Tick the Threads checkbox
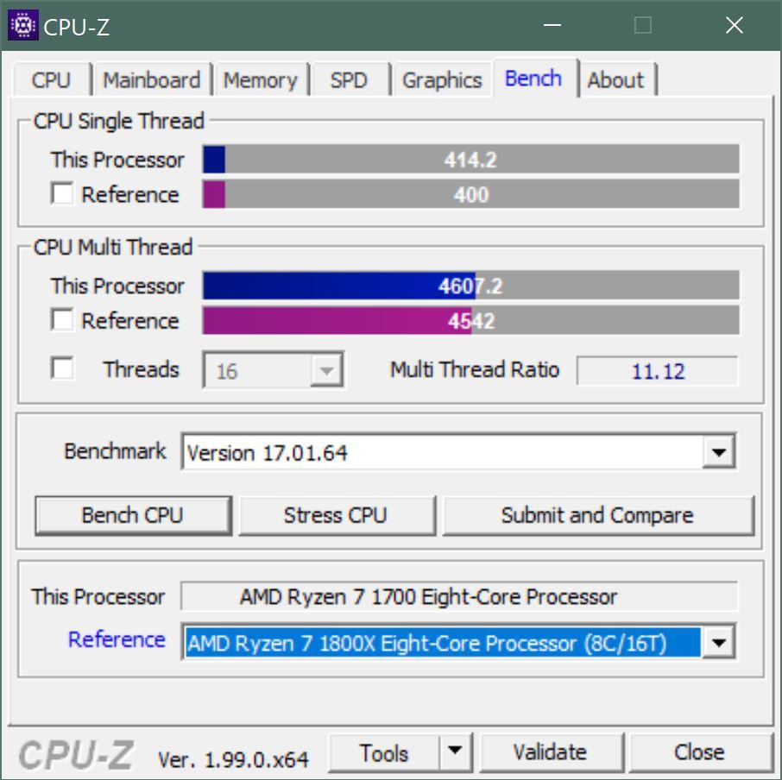This screenshot has height=780, width=782. click(x=62, y=368)
